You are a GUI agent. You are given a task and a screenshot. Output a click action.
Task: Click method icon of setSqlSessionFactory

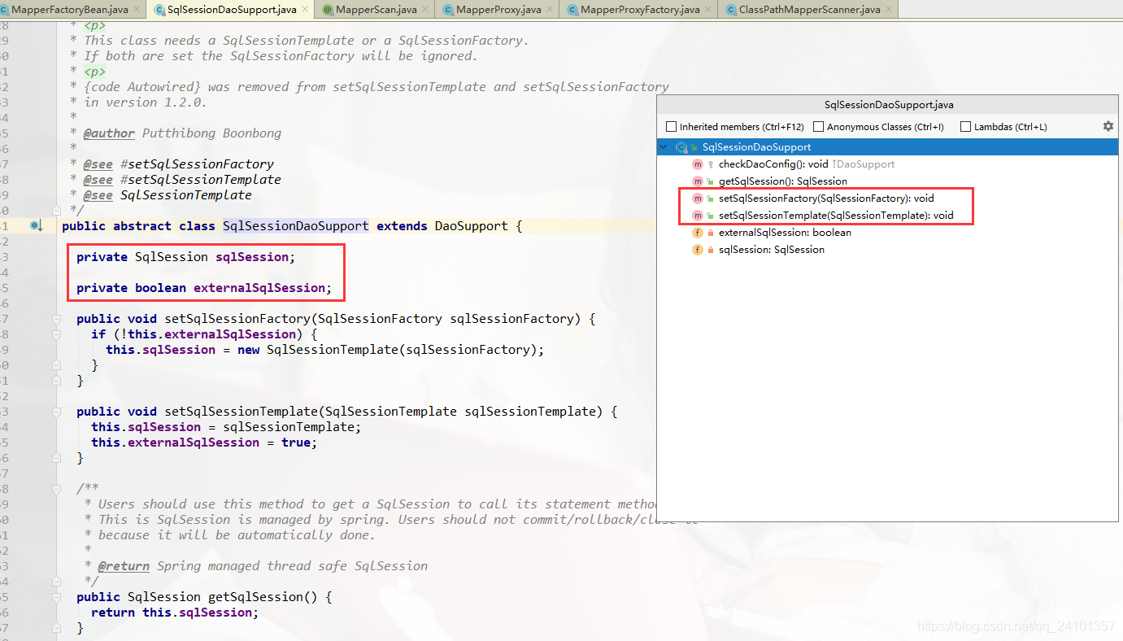point(698,198)
